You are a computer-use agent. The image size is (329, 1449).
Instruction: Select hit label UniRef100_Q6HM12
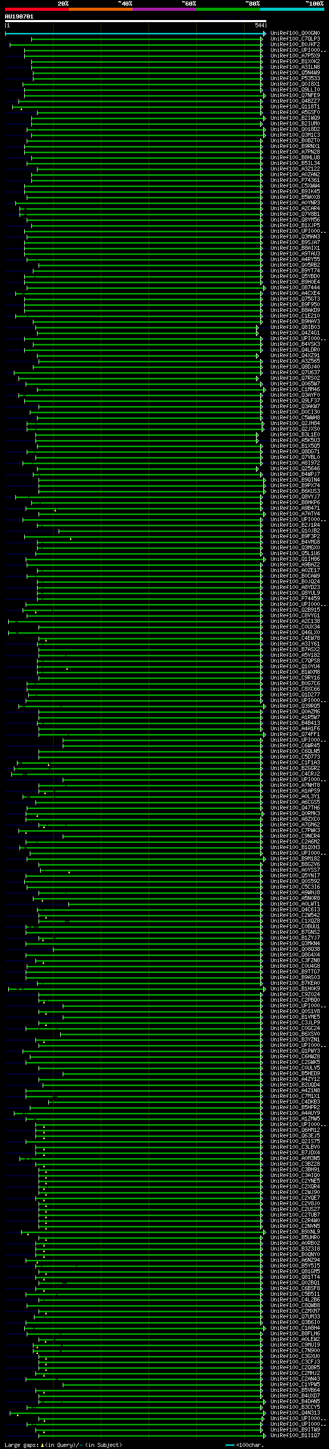click(295, 1130)
